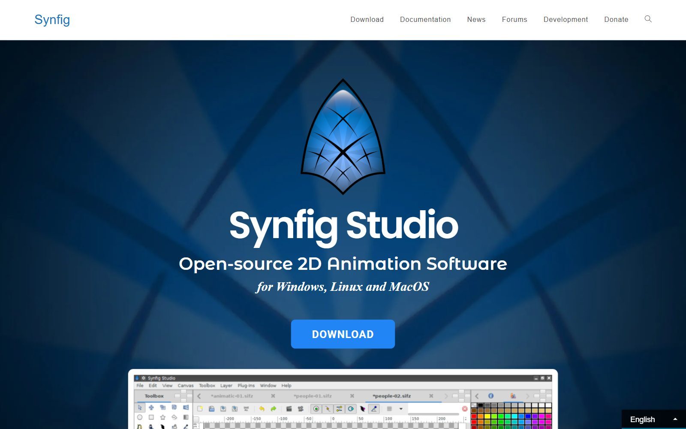Close the *people-02.sifz tab
The image size is (686, 429).
pos(431,396)
